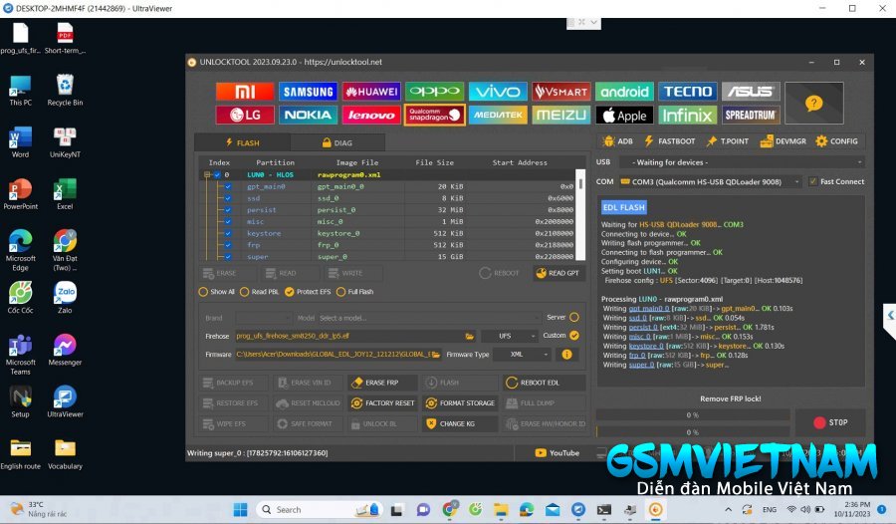Screen dimensions: 896x524
Task: Choose the ASUS brand tile
Action: 751,92
